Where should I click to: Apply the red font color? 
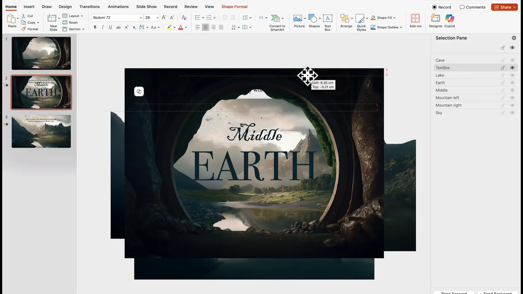pos(180,27)
